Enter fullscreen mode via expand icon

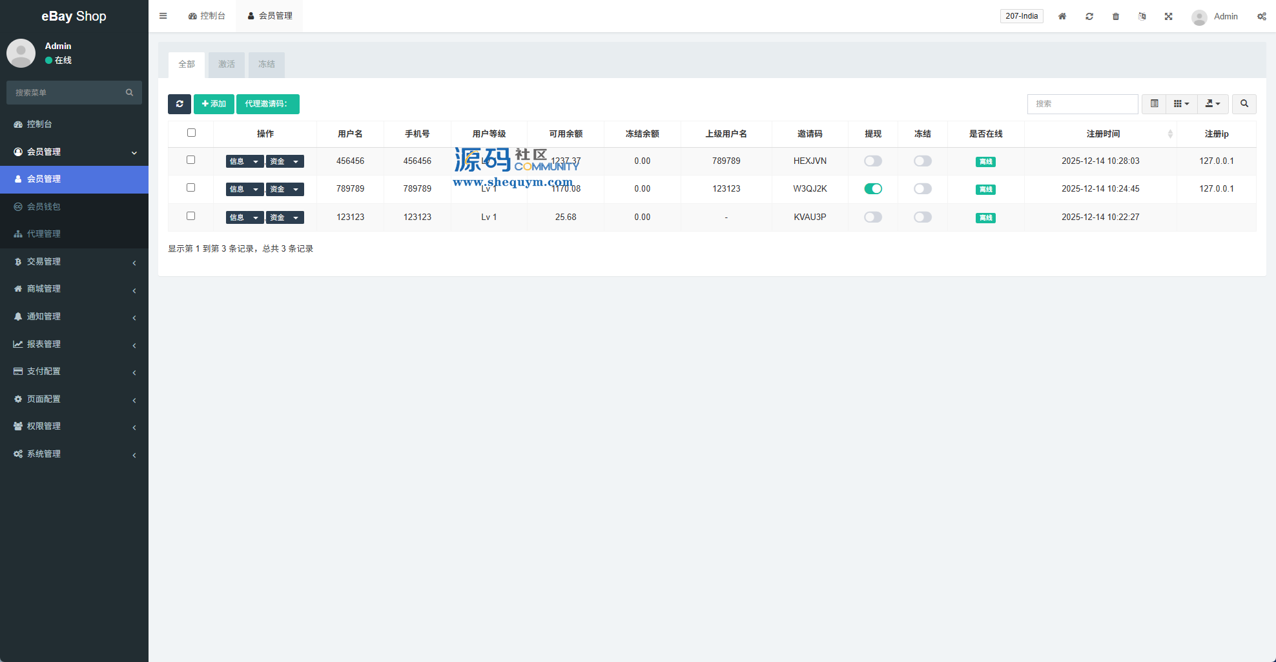tap(1168, 16)
